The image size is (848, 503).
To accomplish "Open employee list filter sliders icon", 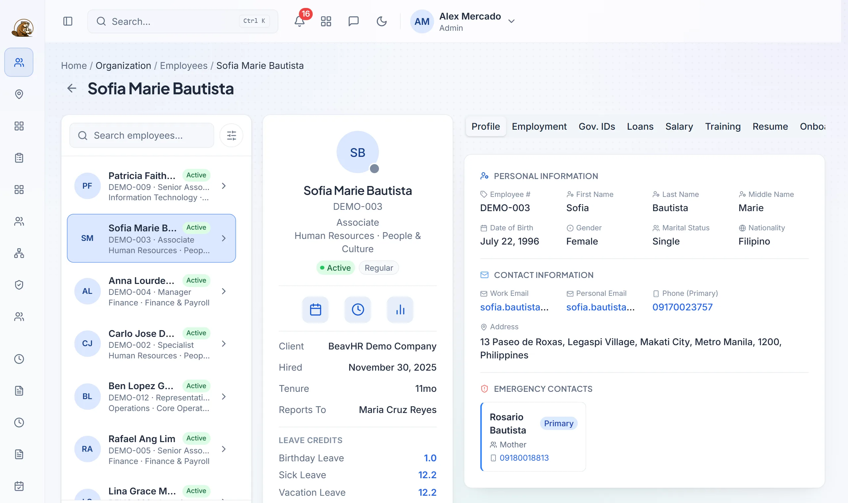I will 231,136.
